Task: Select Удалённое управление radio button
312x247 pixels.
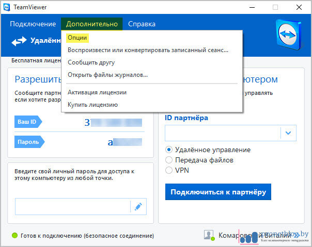Action: tap(169, 150)
